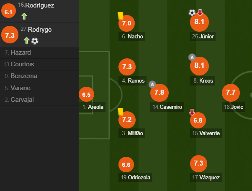This screenshot has width=252, height=191.
Task: Select the Odriozola player label
Action: coord(135,177)
